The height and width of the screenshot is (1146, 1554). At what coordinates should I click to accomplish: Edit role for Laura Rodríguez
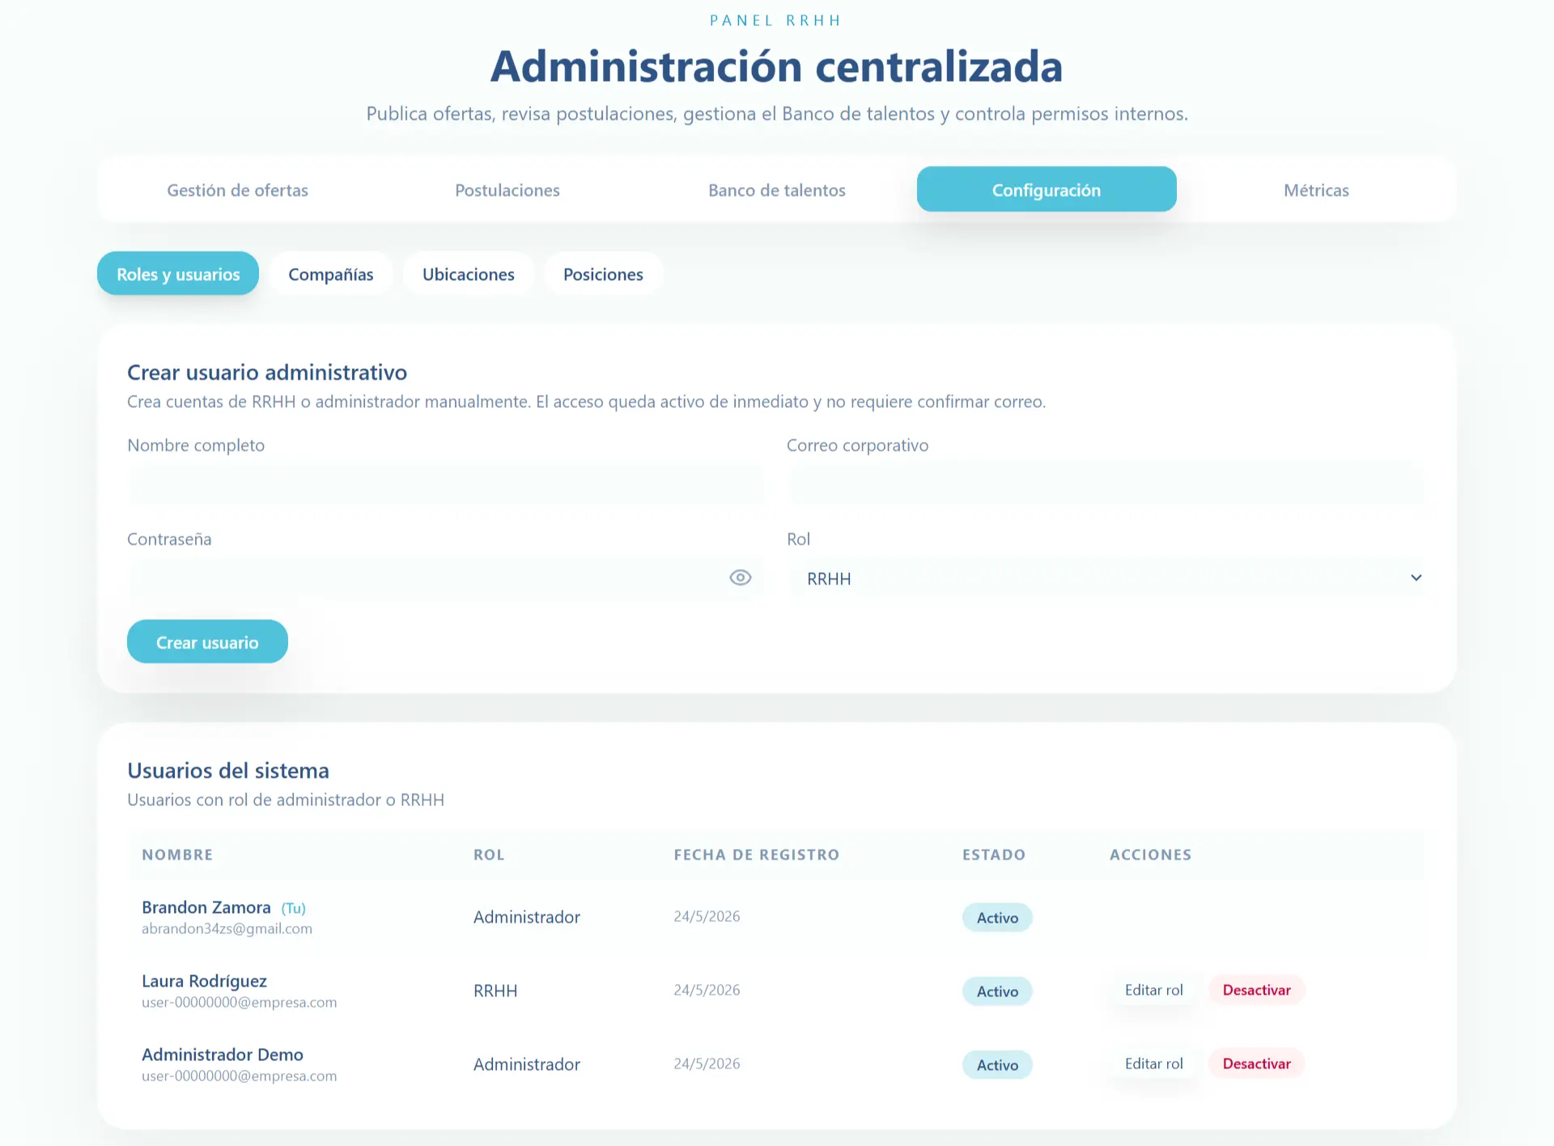tap(1153, 990)
